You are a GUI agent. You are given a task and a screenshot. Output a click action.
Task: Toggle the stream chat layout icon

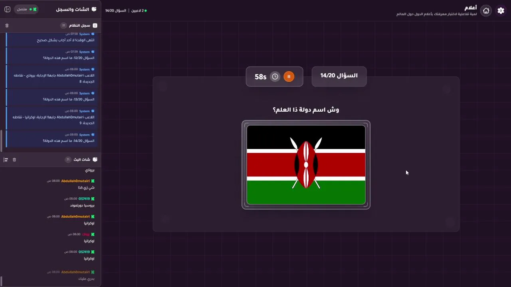coord(6,160)
